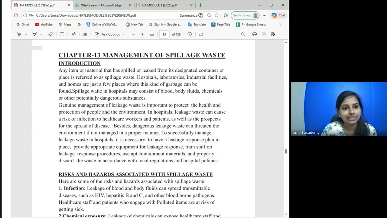Click Verify it's you profile button
The width and height of the screenshot is (387, 218).
click(x=245, y=15)
